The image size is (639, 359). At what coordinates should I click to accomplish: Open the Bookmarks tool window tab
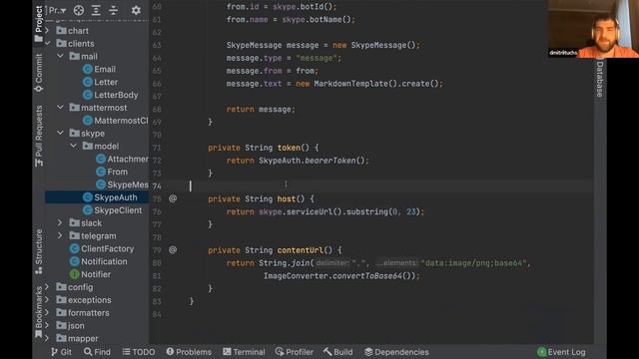(39, 312)
